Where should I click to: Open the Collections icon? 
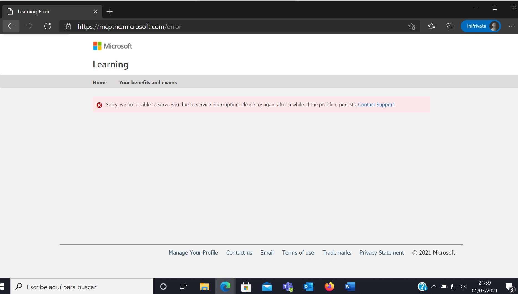(450, 26)
